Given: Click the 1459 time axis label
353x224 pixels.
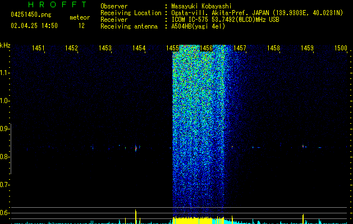Looking at the screenshot, I should click(307, 48).
